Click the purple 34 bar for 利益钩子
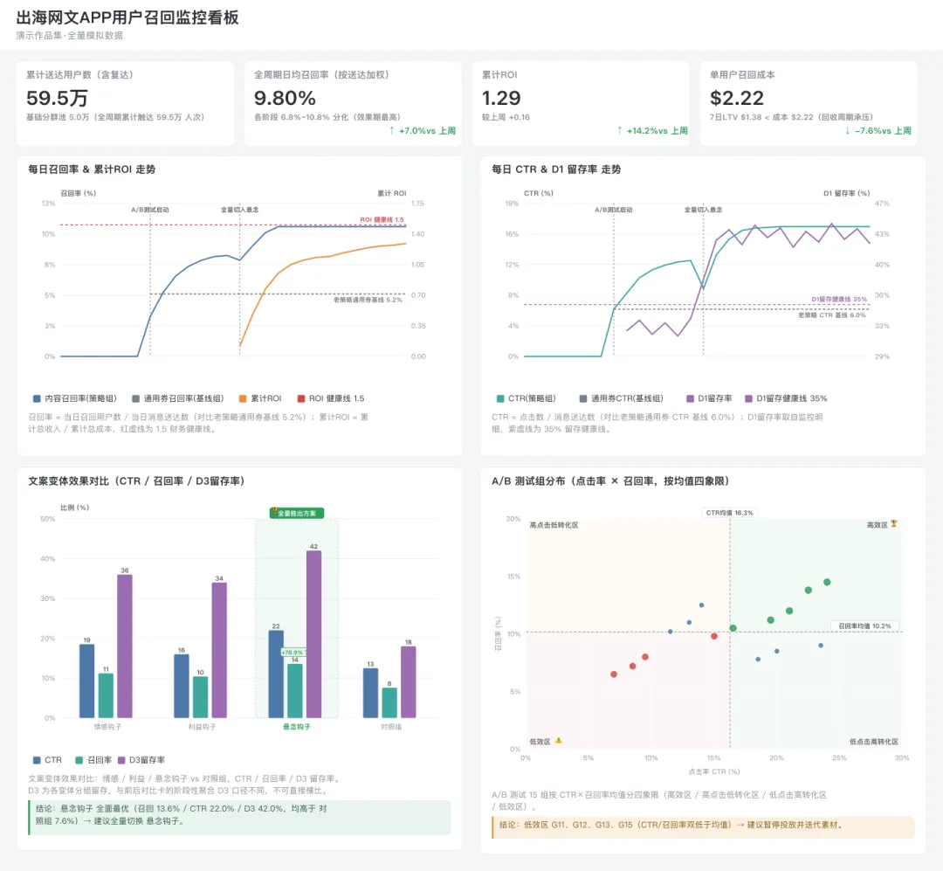 click(x=219, y=650)
